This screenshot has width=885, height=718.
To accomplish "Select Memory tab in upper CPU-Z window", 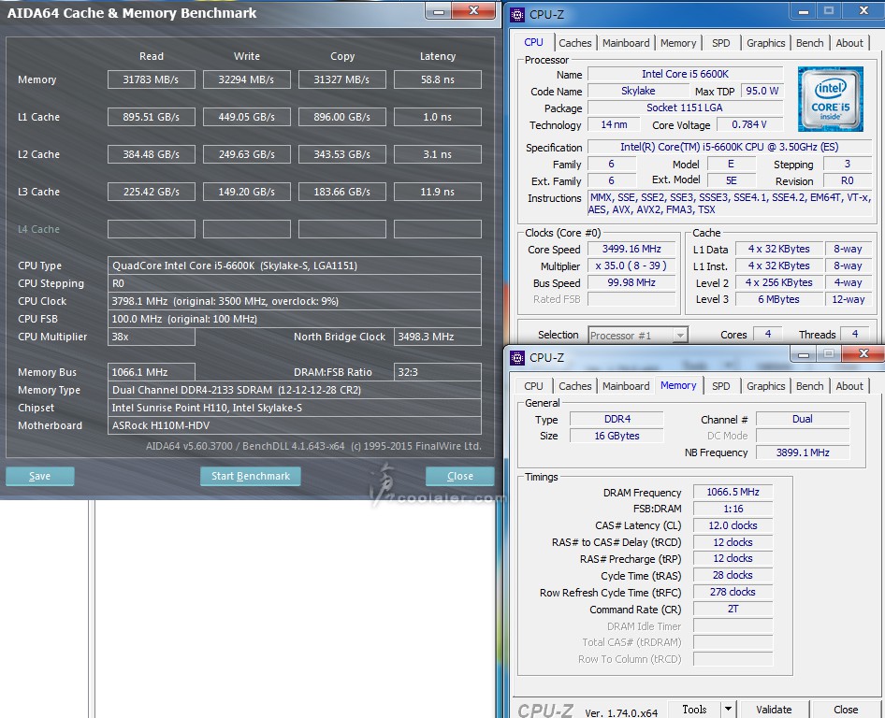I will [678, 43].
